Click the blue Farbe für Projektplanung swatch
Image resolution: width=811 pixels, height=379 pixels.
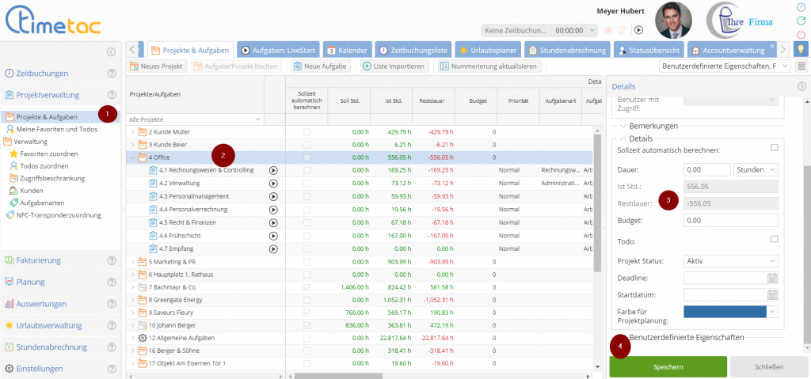725,312
